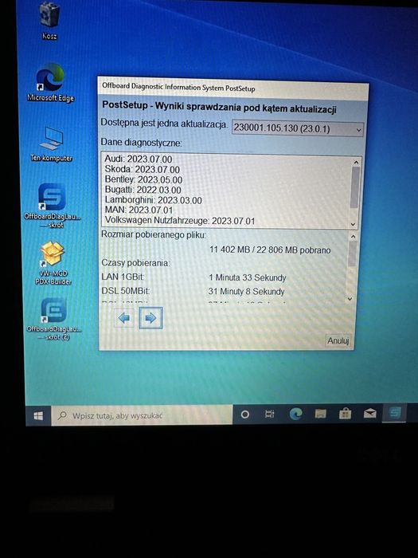Click the back arrow button in PostSetup
The height and width of the screenshot is (558, 418).
pyautogui.click(x=124, y=318)
